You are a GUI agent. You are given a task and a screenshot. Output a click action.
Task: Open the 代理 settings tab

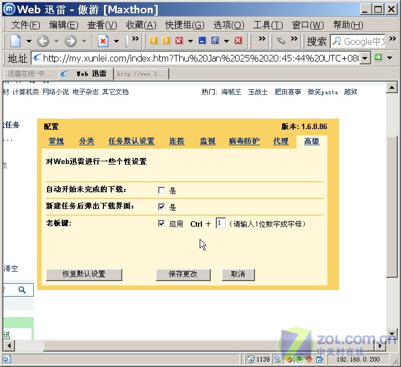[280, 141]
